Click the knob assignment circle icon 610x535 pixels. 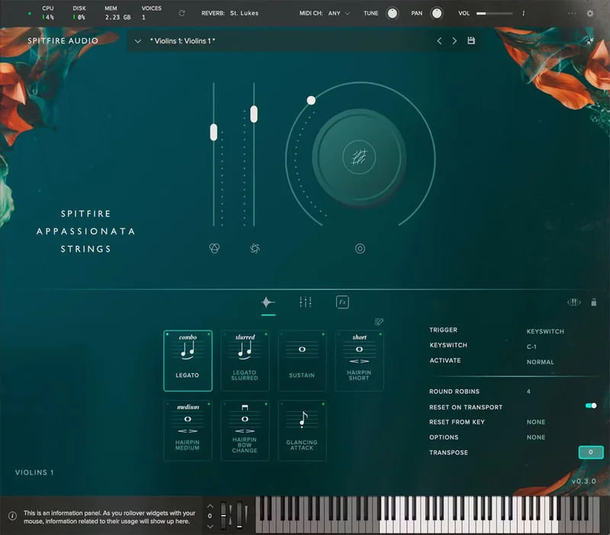coord(360,249)
